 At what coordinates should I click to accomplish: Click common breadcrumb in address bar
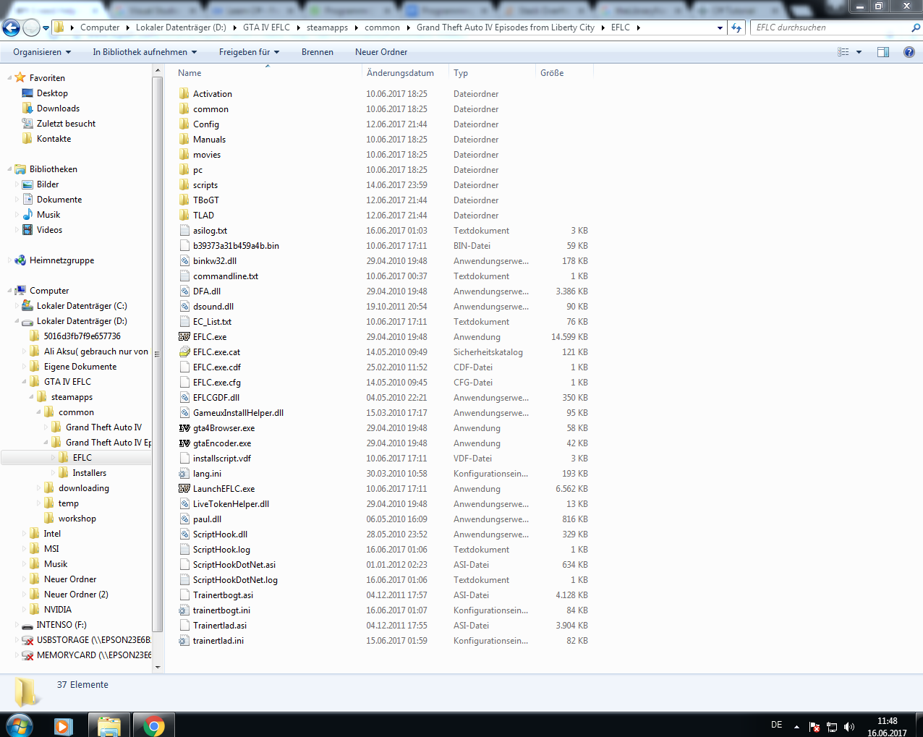[382, 27]
